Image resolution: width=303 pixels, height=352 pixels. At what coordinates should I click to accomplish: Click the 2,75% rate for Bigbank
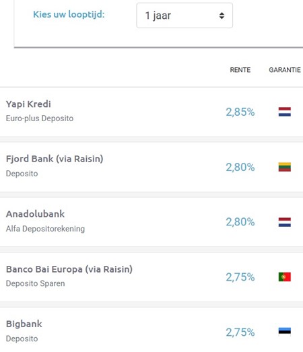point(240,332)
